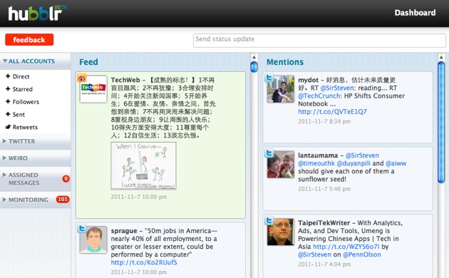Click the @duyanpili mention link
The height and width of the screenshot is (278, 449).
point(353,163)
